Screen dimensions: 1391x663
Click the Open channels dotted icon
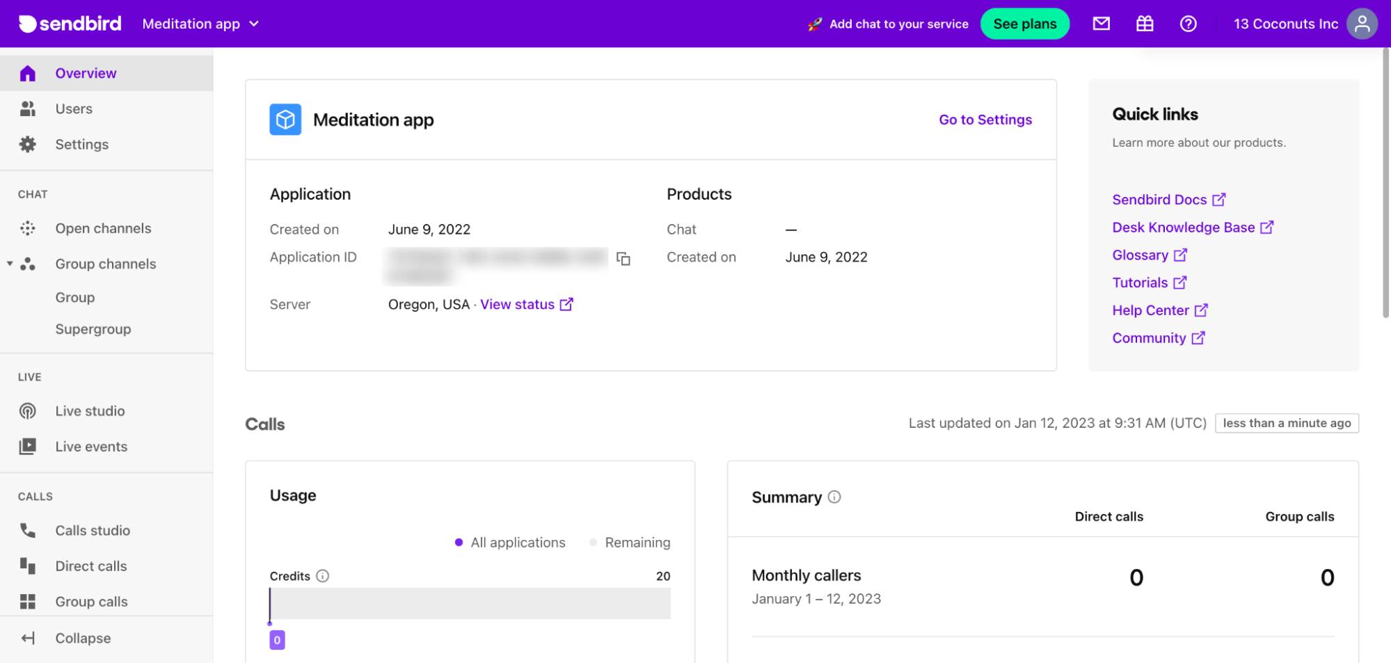click(28, 228)
